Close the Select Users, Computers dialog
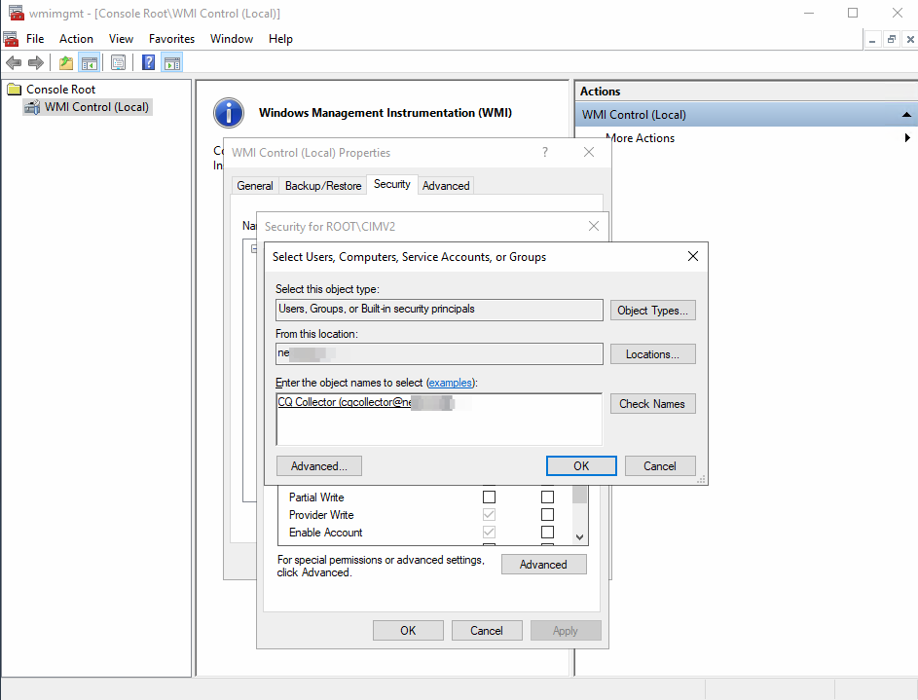Screen dimensions: 918x700 [x=693, y=256]
